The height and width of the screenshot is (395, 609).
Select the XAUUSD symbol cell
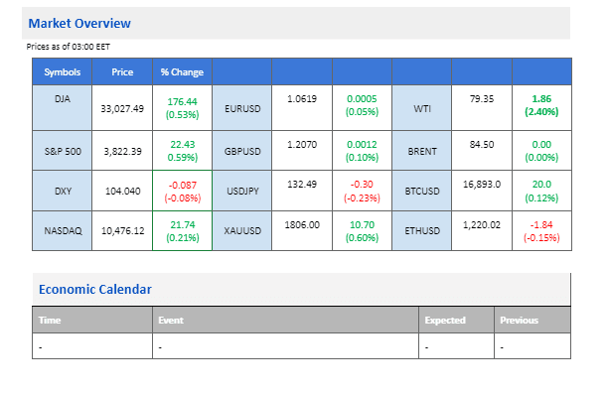pyautogui.click(x=242, y=231)
